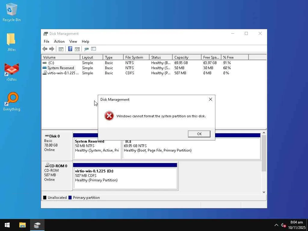Select the r3dfox shortcut icon
Viewport: 308px width, 231px height.
pyautogui.click(x=12, y=72)
